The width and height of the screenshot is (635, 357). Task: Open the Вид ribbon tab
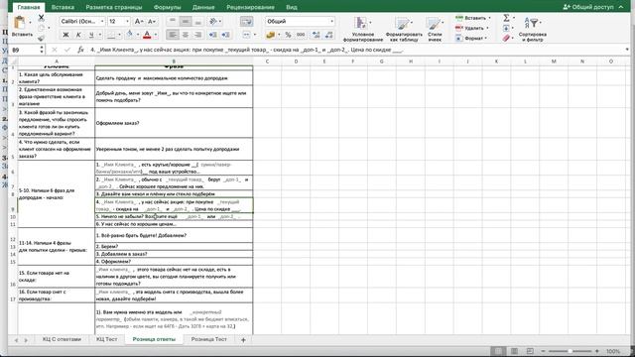(x=292, y=7)
